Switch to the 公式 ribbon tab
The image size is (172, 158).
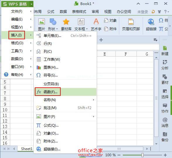[x=51, y=11]
